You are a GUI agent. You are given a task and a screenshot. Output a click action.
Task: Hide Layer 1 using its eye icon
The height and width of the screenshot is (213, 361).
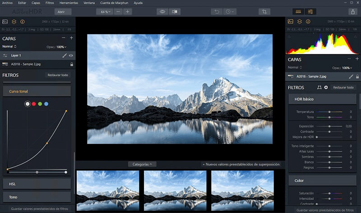point(71,55)
